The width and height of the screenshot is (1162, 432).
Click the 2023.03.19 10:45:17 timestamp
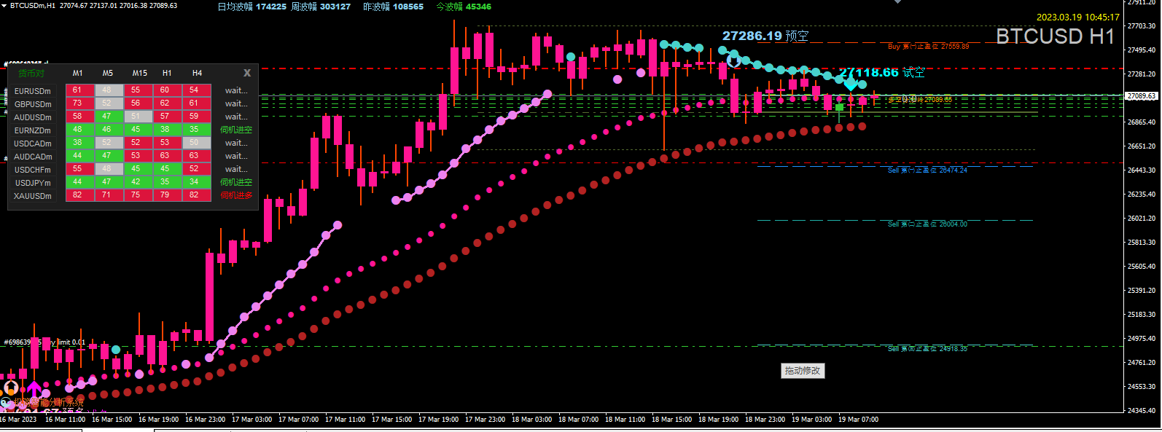(1078, 17)
